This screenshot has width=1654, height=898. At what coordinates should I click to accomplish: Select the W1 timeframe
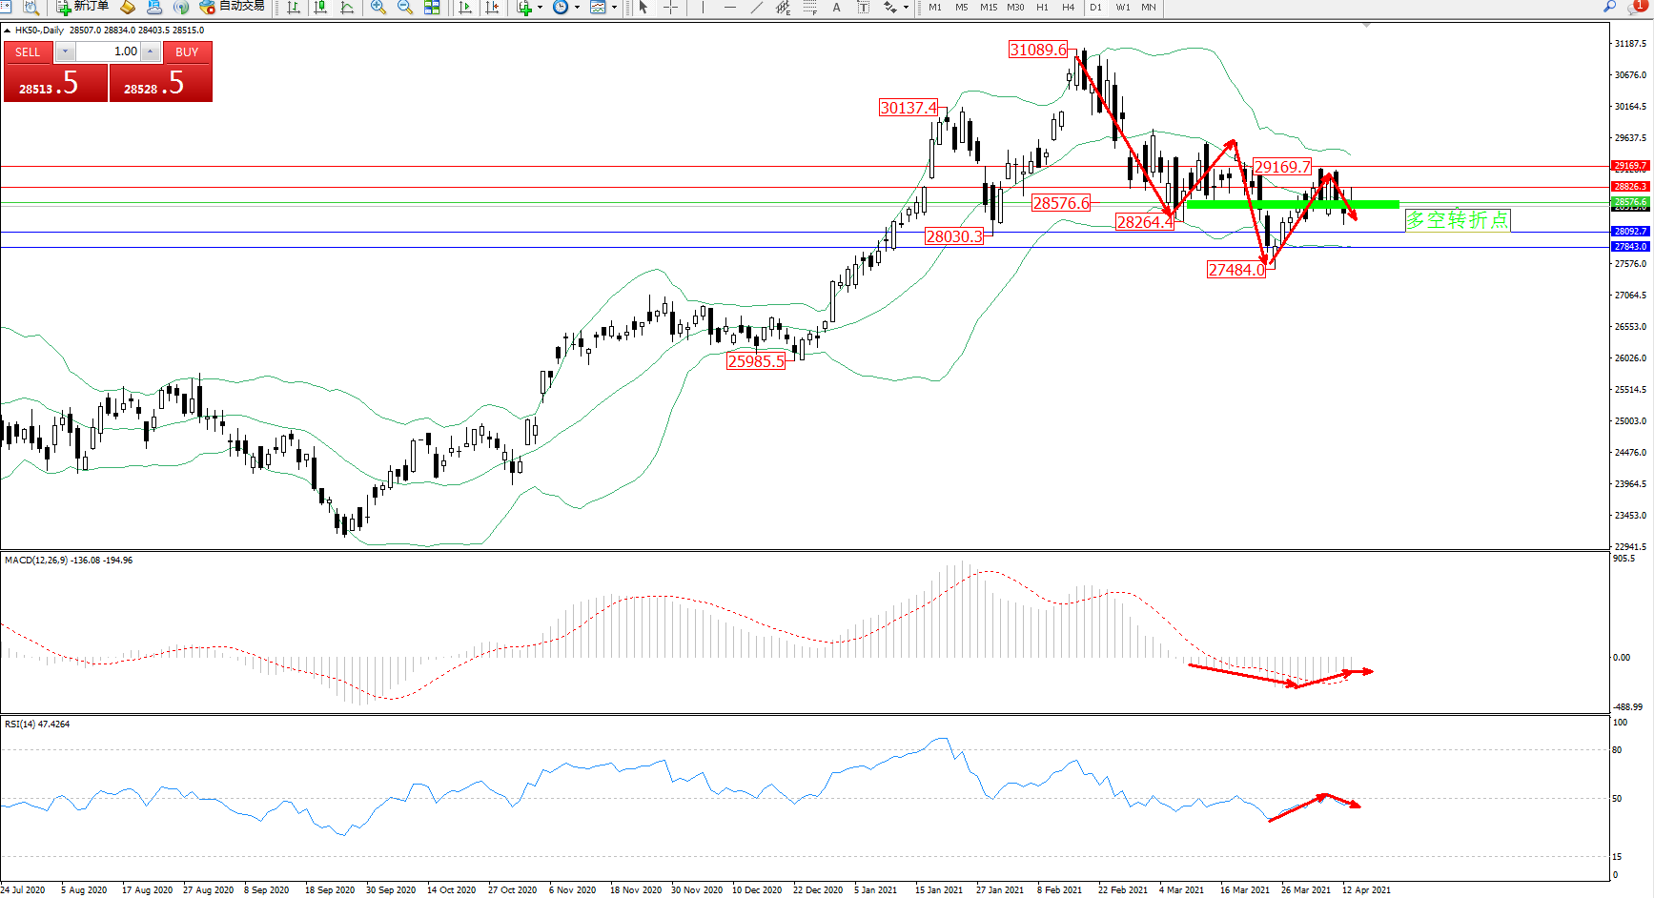point(1123,7)
